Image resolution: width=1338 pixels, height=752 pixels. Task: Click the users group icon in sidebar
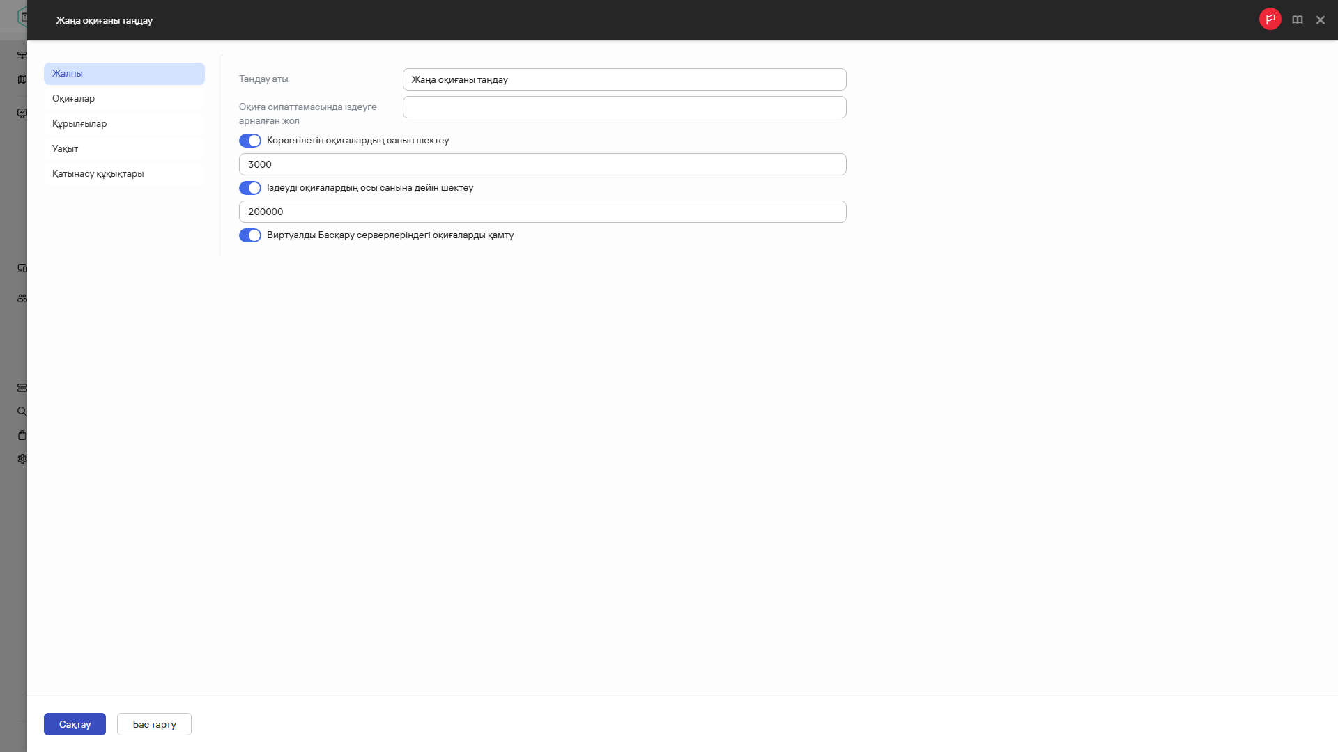point(22,298)
